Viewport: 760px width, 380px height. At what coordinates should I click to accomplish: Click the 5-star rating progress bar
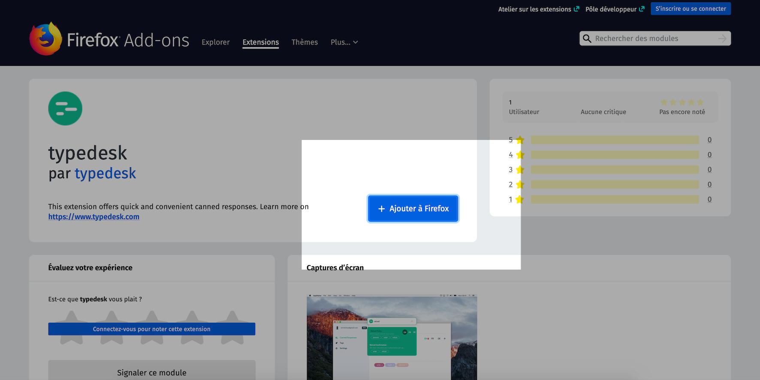[x=615, y=140]
